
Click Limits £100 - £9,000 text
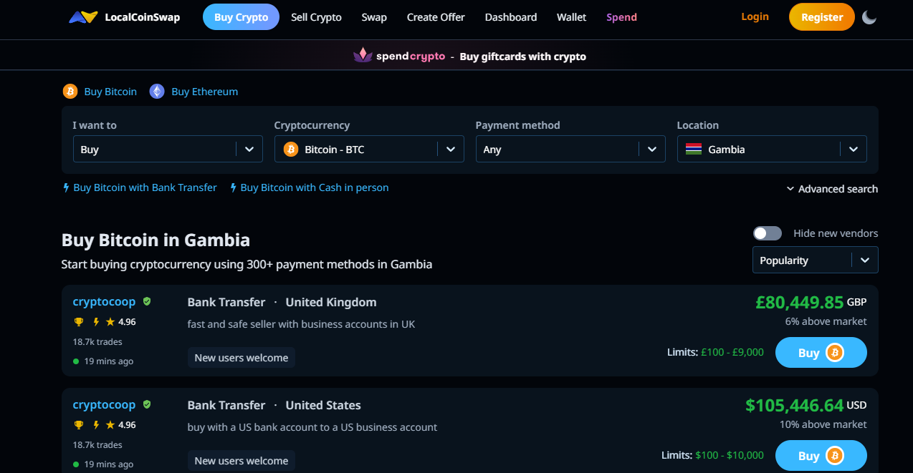pyautogui.click(x=715, y=352)
